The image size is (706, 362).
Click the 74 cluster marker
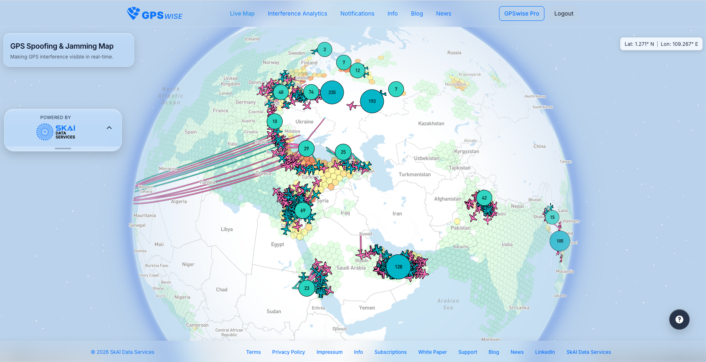[x=311, y=92]
